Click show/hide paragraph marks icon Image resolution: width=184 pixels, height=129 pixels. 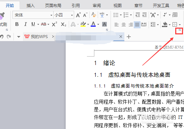tap(165, 15)
